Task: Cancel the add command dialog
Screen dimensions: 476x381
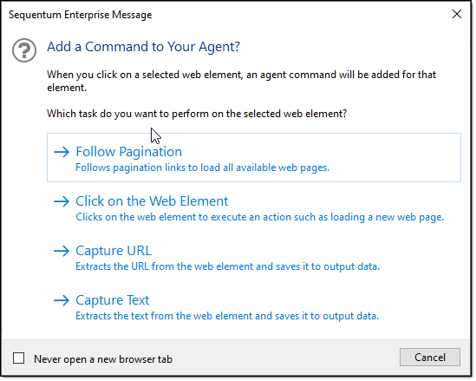Action: [430, 358]
